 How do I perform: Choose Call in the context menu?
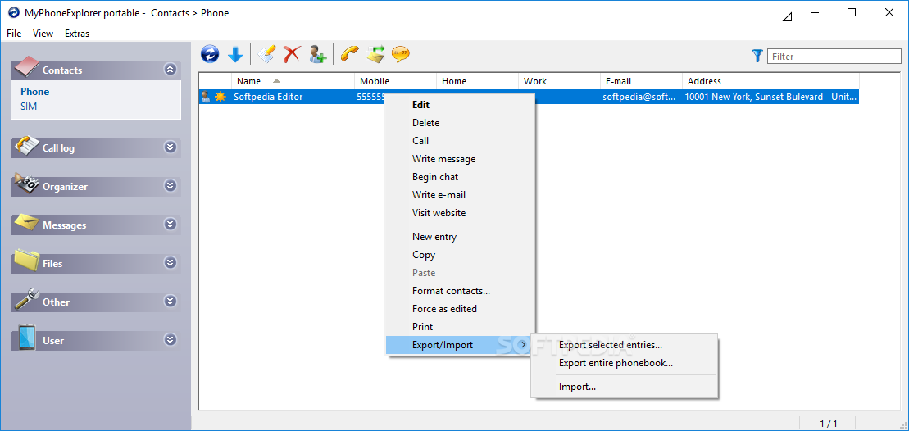point(458,141)
